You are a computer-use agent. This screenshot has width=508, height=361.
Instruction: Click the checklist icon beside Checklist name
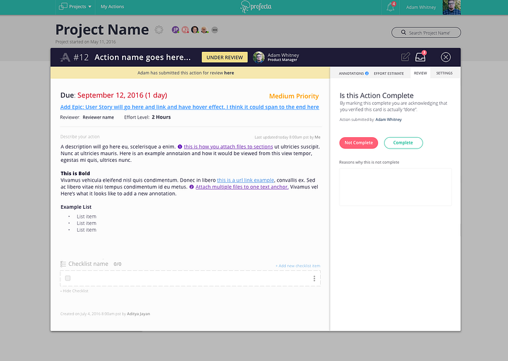tap(63, 264)
